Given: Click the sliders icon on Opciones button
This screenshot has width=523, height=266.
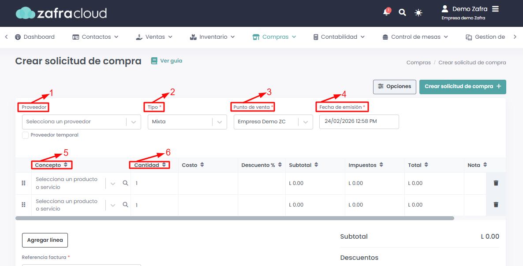Looking at the screenshot, I should click(381, 86).
